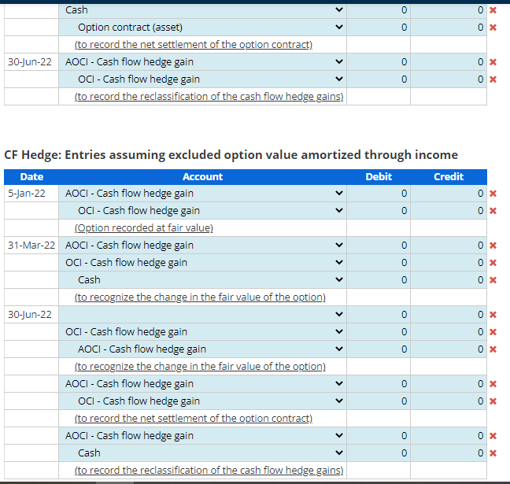The height and width of the screenshot is (484, 510).
Task: Click the 31-Mar-22 date cell
Action: (x=31, y=246)
